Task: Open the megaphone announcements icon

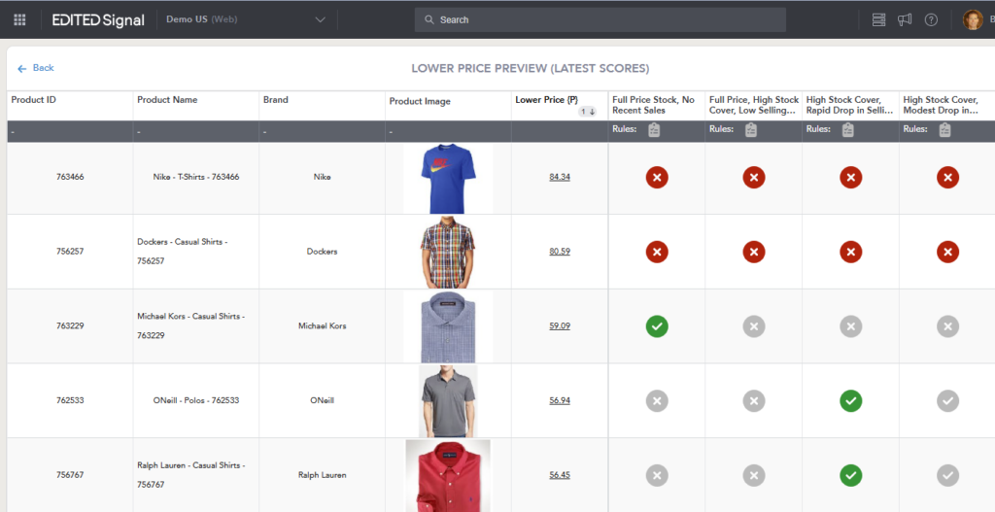Action: (x=905, y=19)
